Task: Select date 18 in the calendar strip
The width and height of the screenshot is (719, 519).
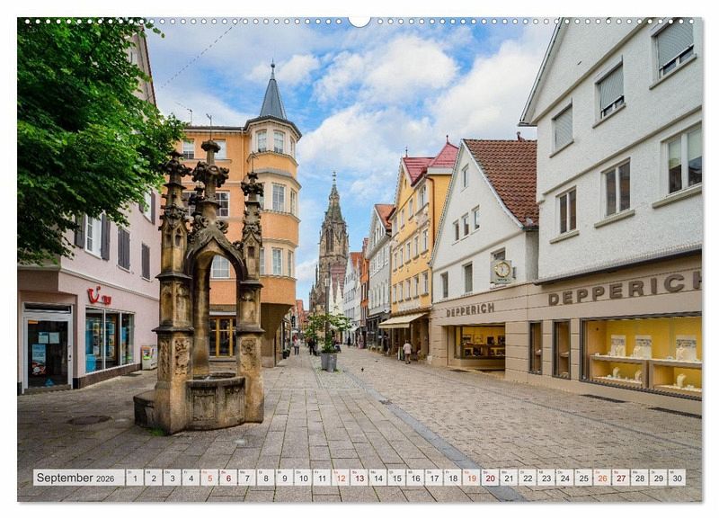Action: pyautogui.click(x=453, y=478)
